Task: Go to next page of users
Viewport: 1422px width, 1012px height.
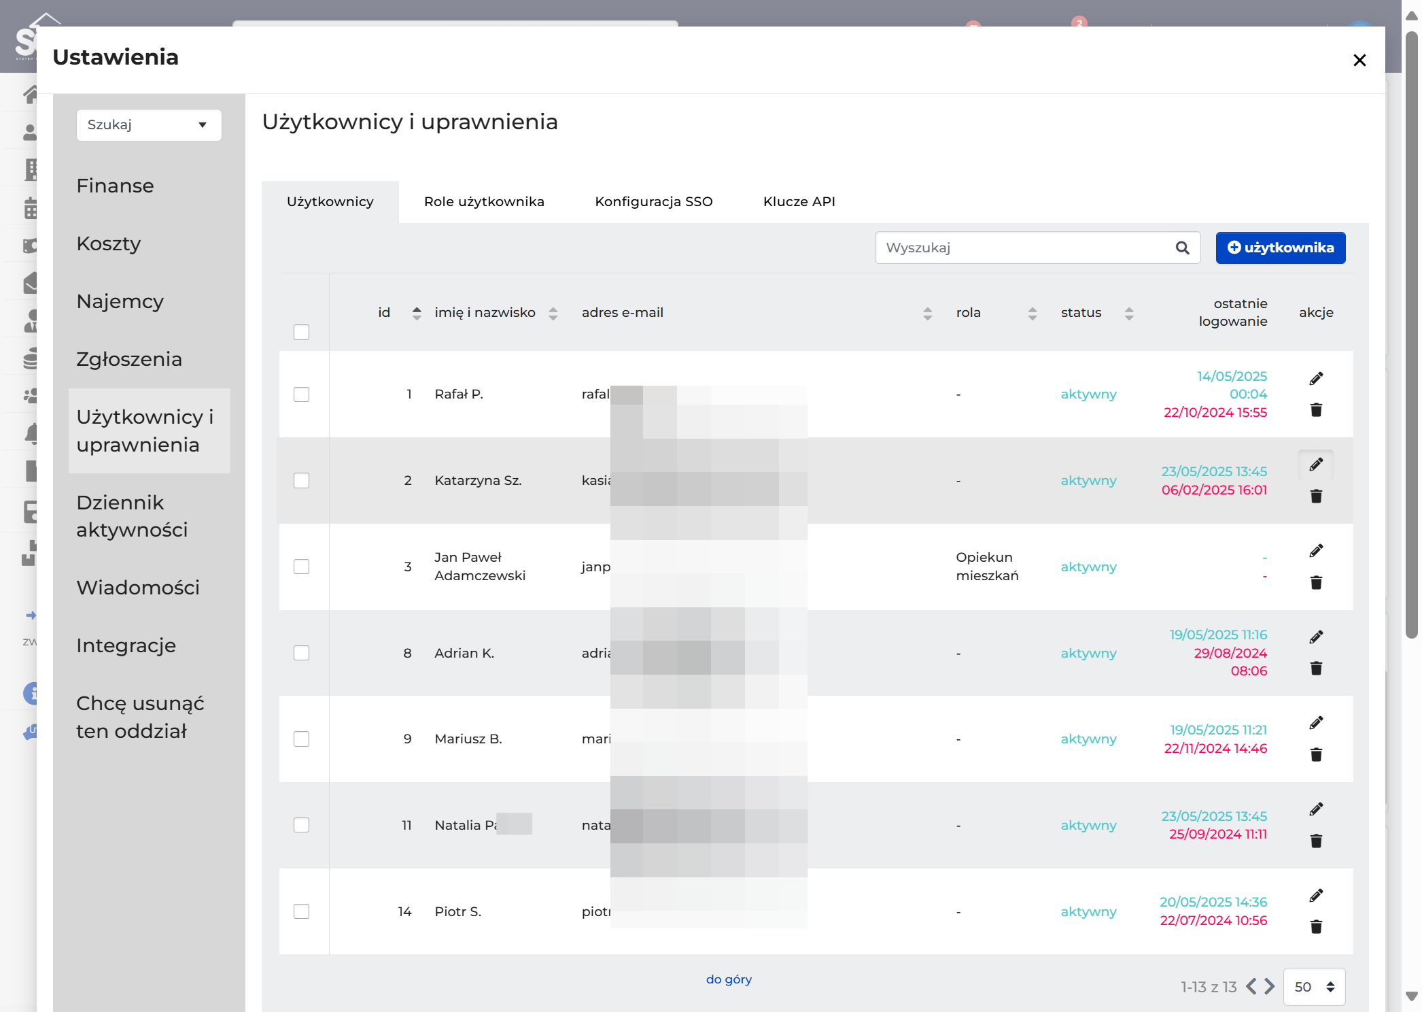Action: click(1269, 986)
